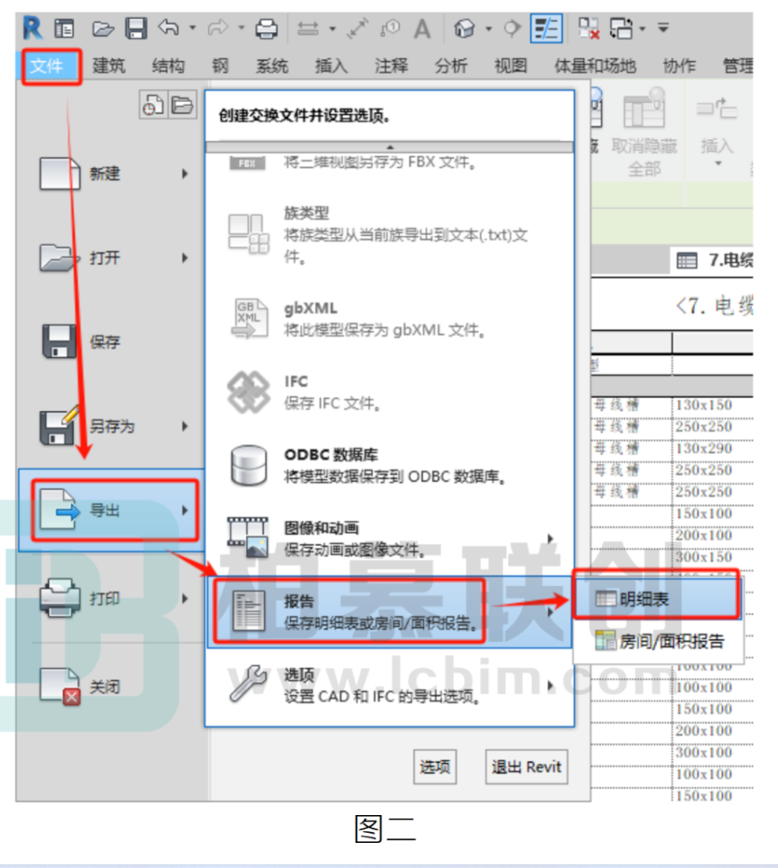Switch to the 视图 ribbon tab
Screen dimensions: 778x868
pos(510,66)
